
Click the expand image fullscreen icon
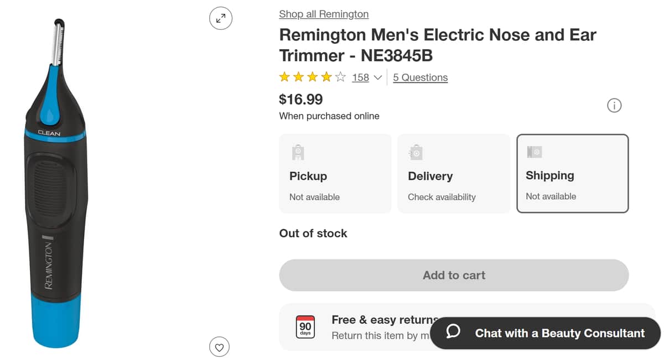[x=221, y=18]
